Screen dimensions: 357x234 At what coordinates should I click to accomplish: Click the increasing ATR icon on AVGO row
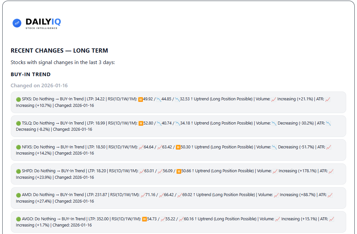click(x=331, y=219)
